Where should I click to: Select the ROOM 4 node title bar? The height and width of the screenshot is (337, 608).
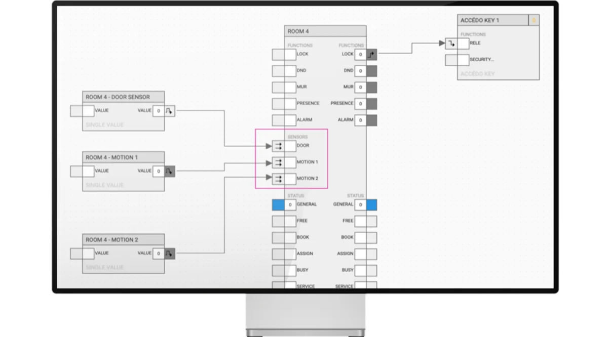tap(325, 31)
